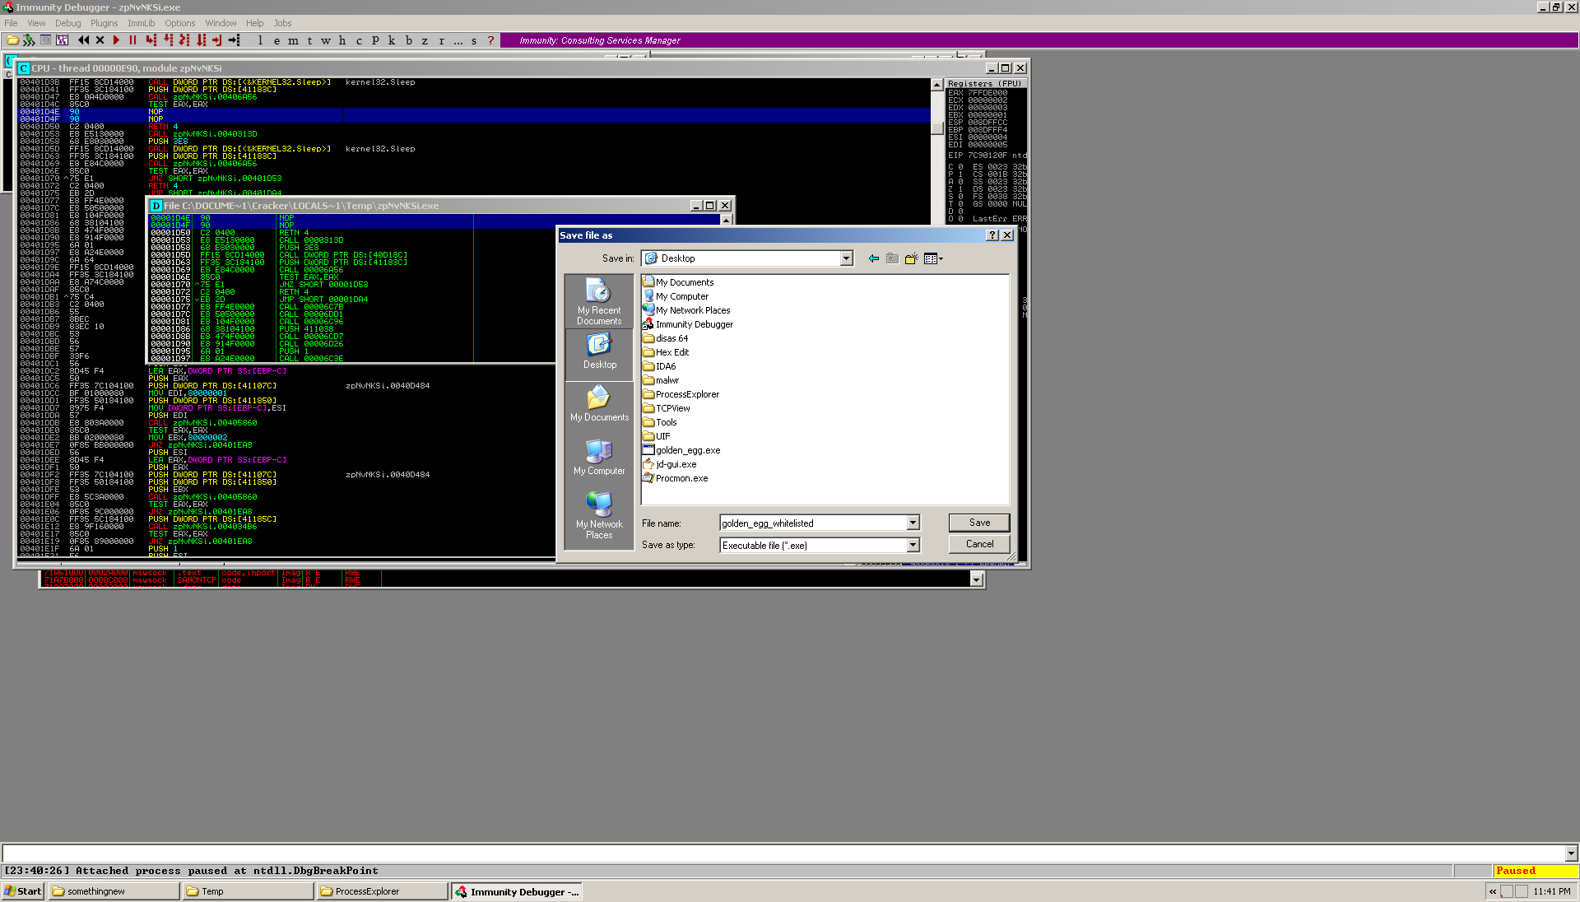Select the IDA6 folder

click(x=659, y=366)
